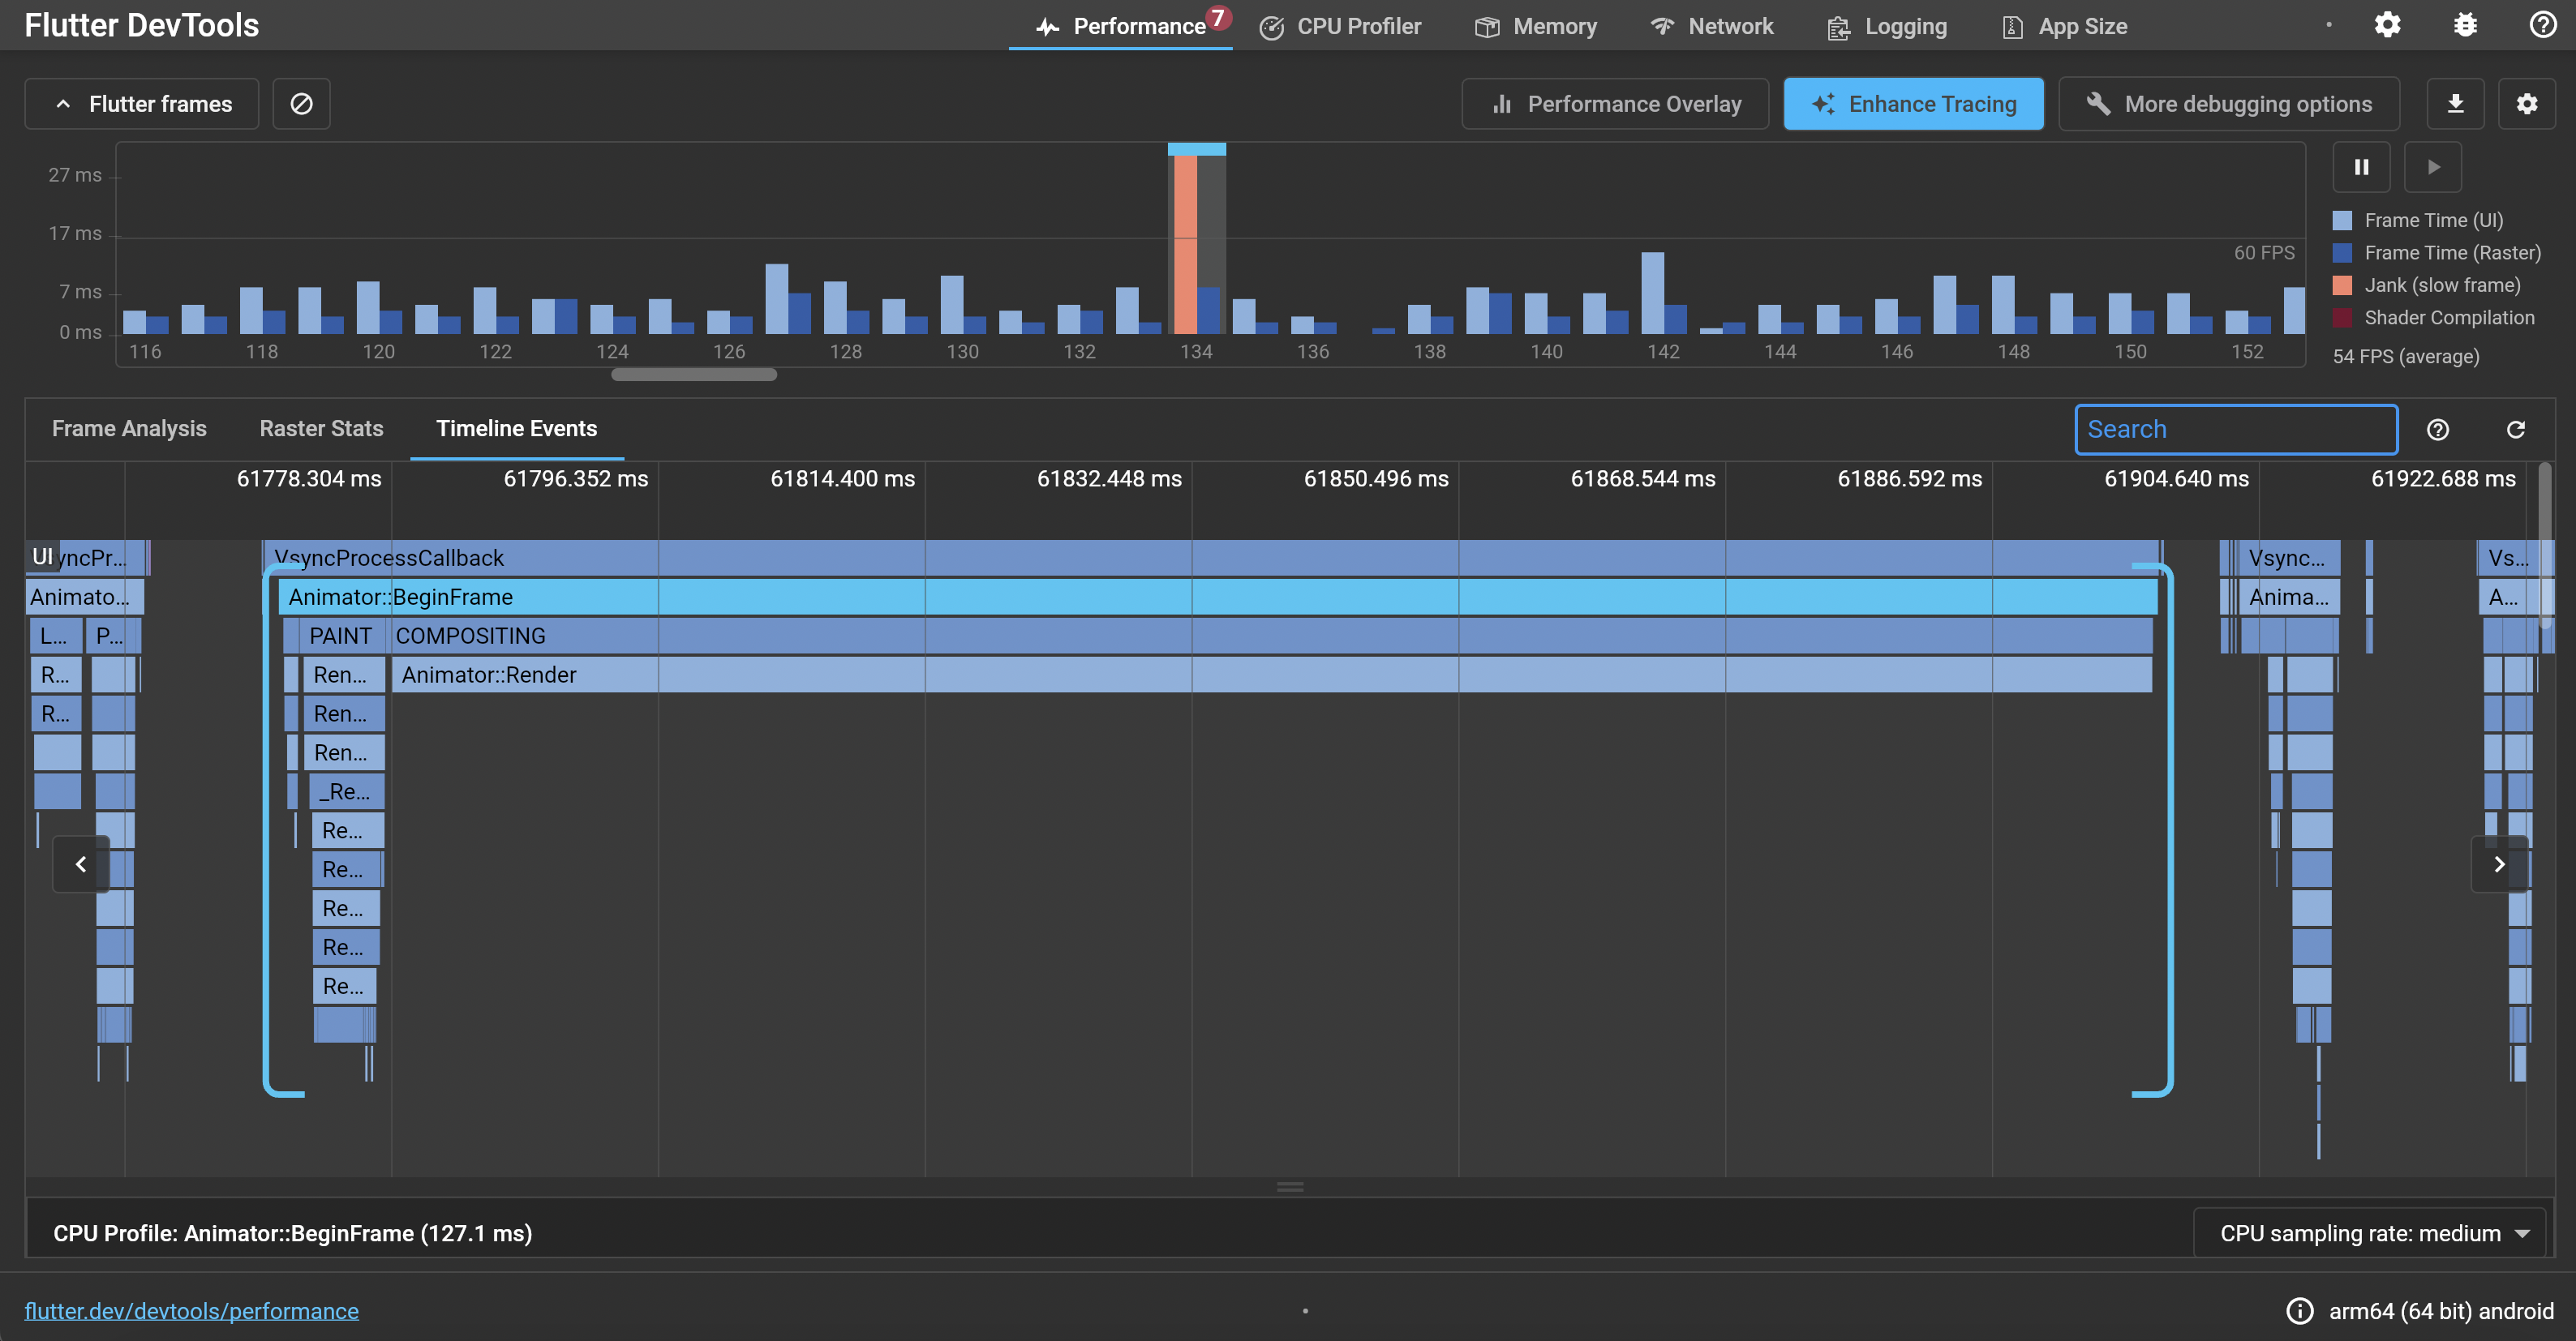Click the export/download data icon
The width and height of the screenshot is (2576, 1341).
[2455, 104]
